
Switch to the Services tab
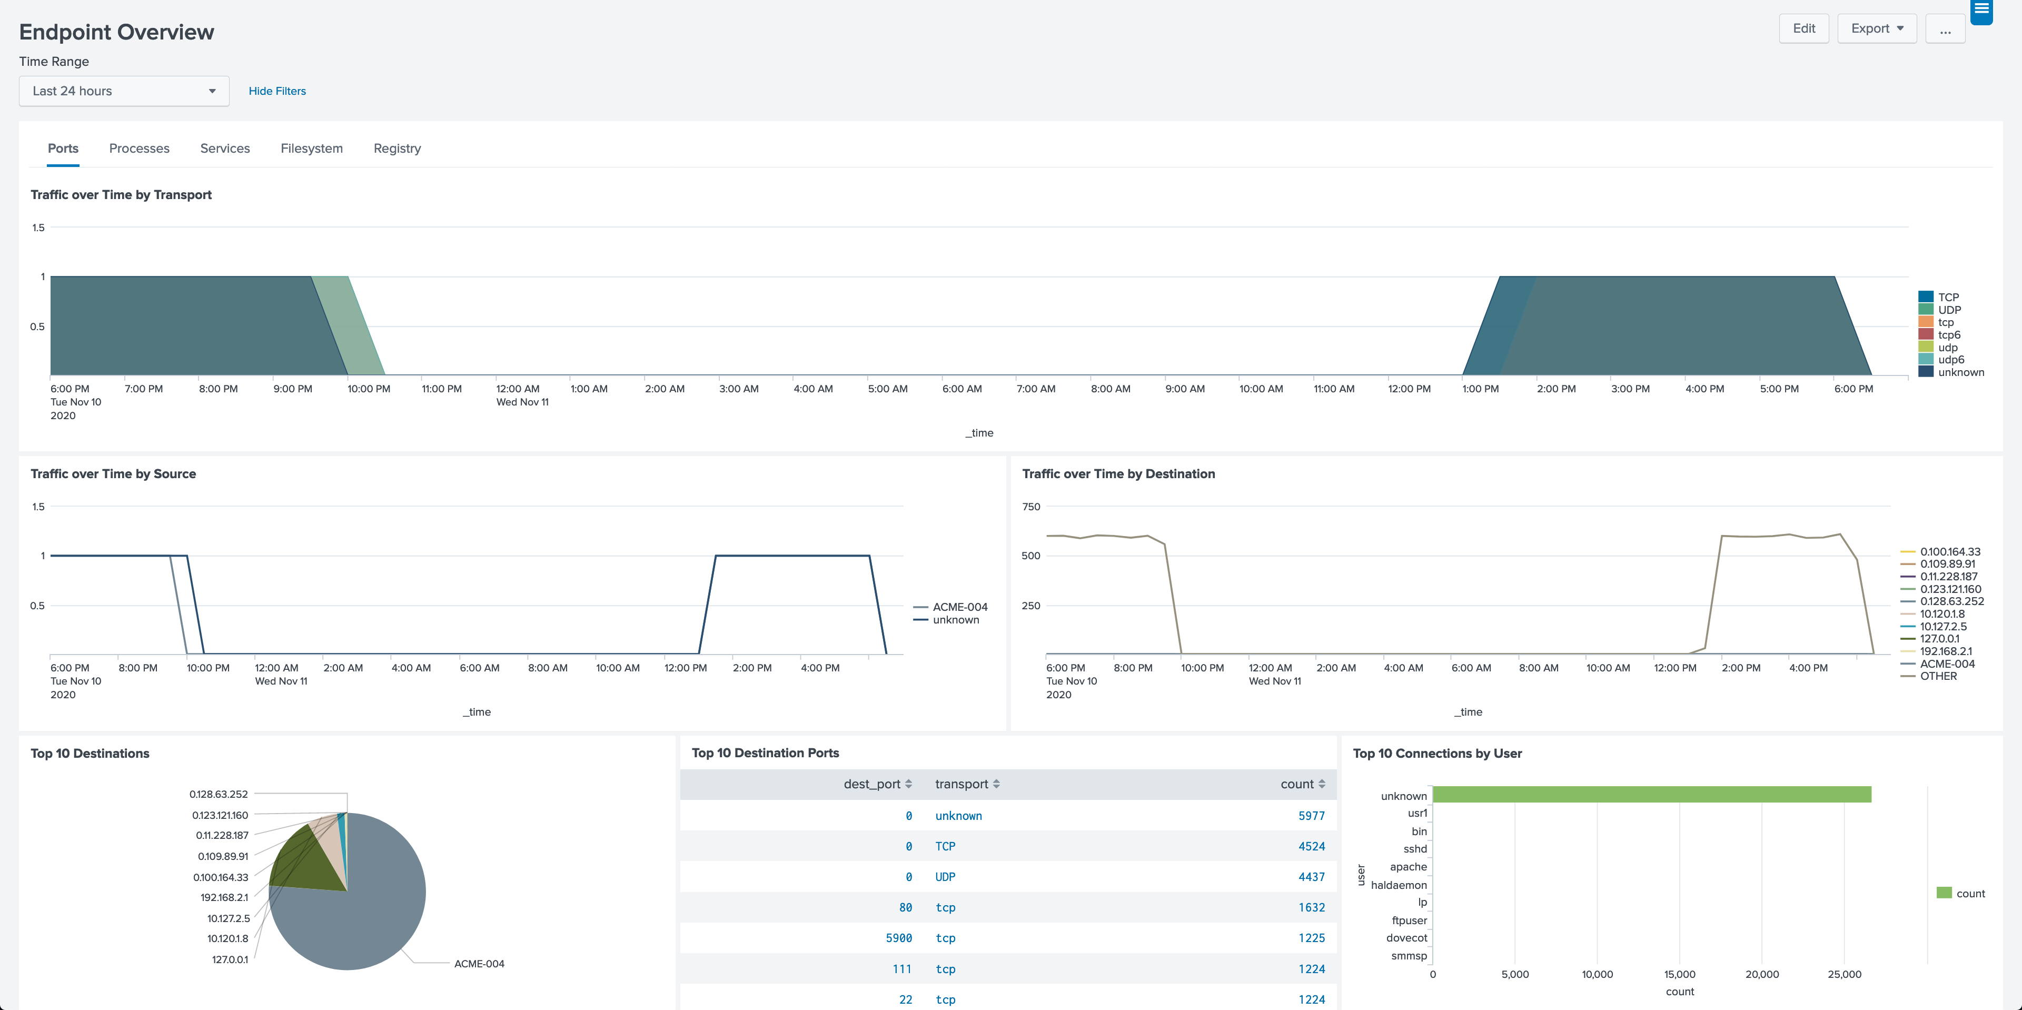point(224,148)
